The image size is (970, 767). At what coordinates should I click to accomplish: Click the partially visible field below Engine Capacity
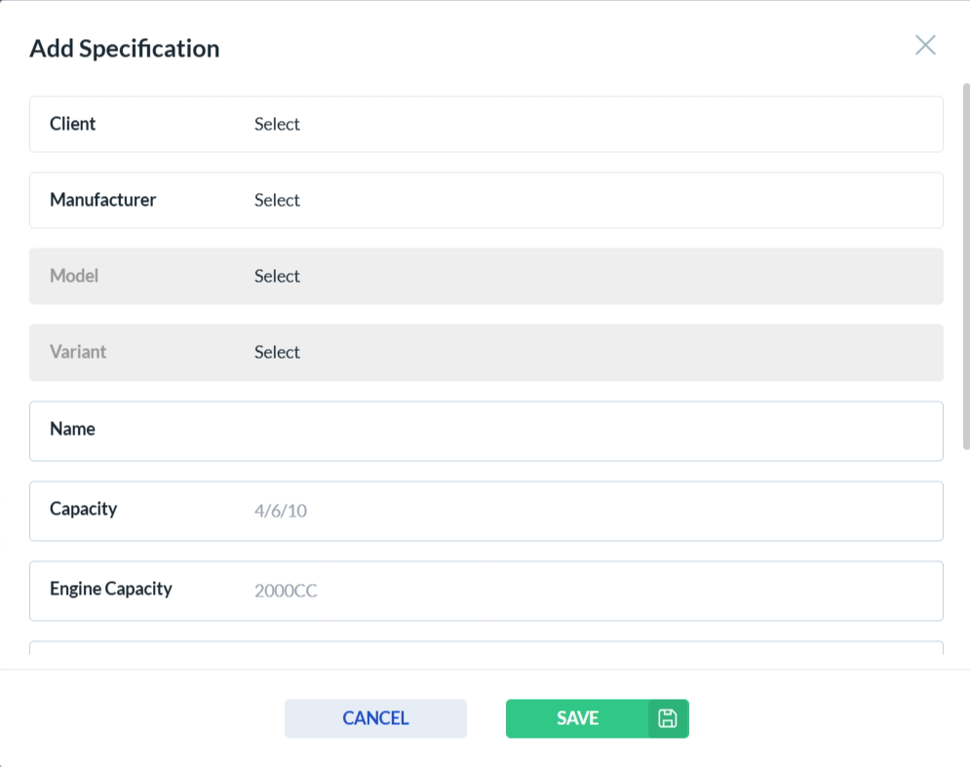[x=485, y=647]
